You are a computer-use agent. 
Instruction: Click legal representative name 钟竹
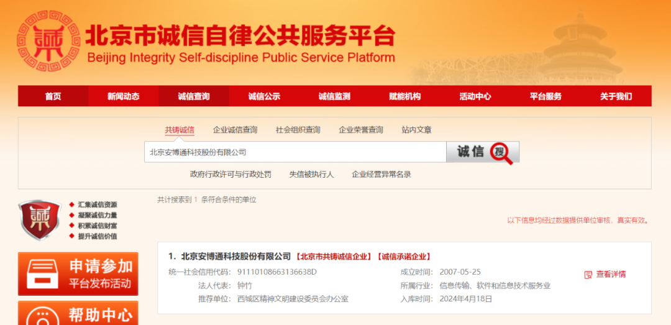coord(245,286)
